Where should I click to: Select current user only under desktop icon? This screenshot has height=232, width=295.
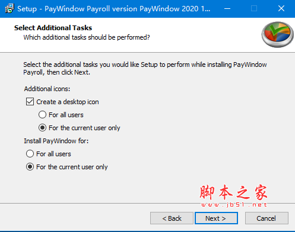(42, 128)
